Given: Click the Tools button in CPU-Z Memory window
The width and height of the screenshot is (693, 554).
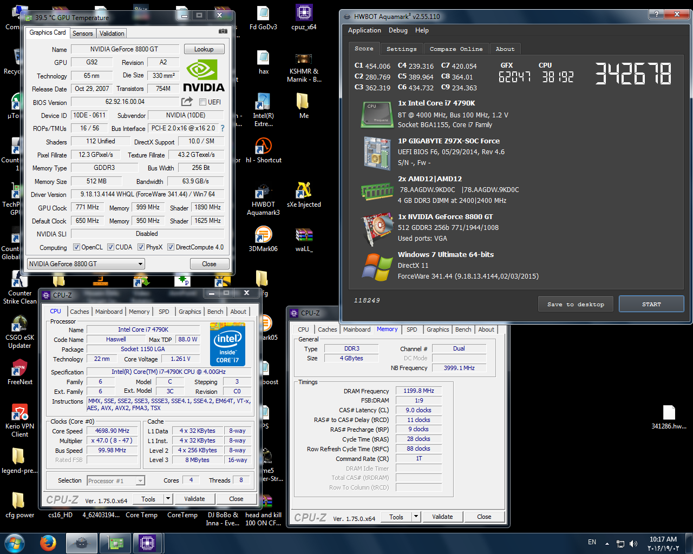Looking at the screenshot, I should pyautogui.click(x=396, y=517).
